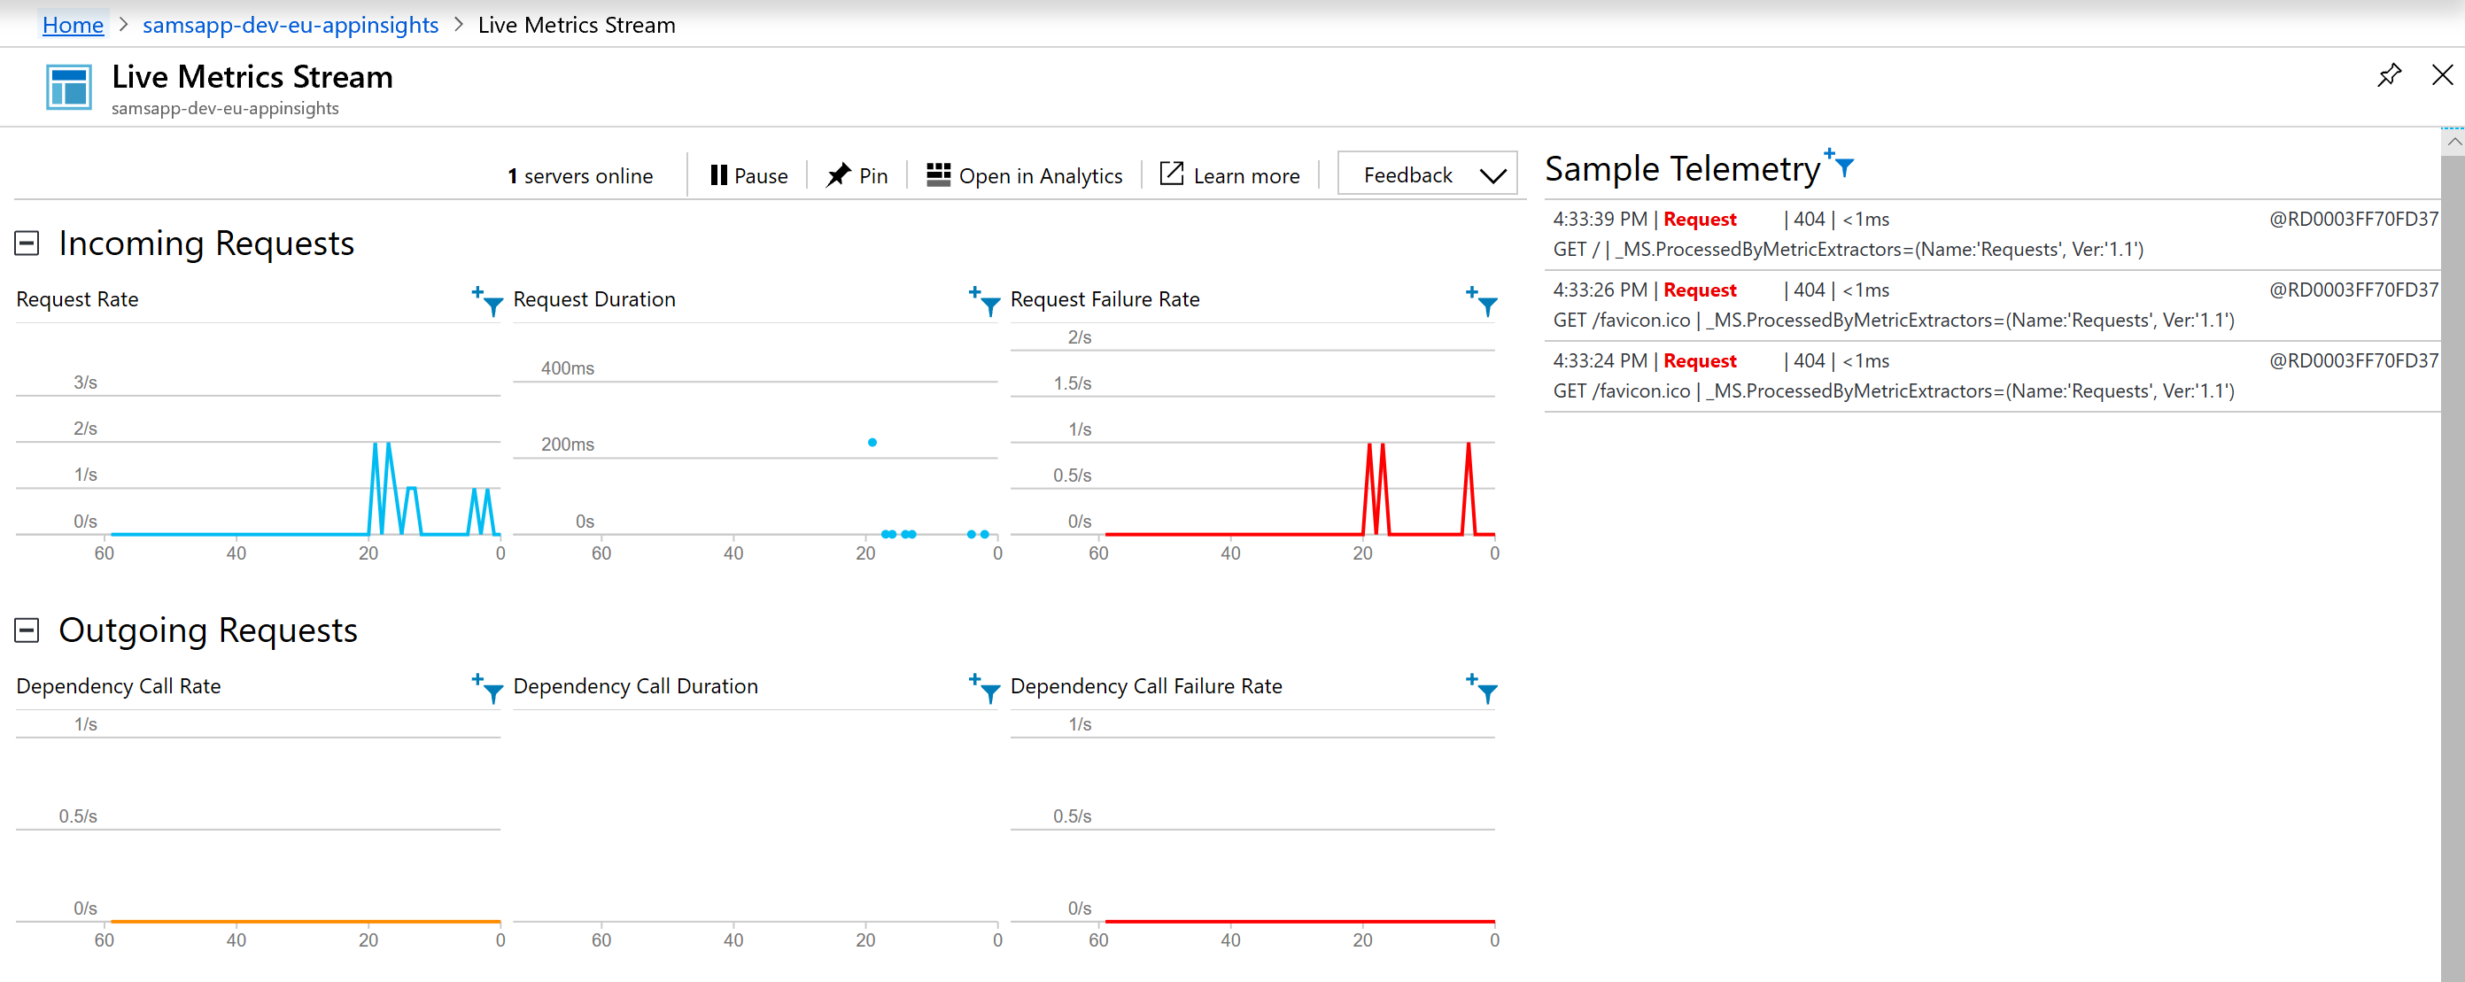Click the scrollbar up arrow

point(2453,141)
